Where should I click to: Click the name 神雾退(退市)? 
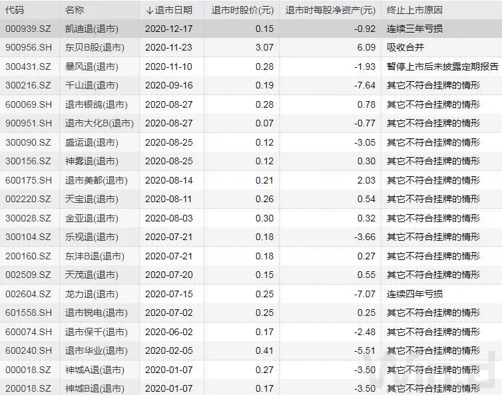[x=92, y=161]
